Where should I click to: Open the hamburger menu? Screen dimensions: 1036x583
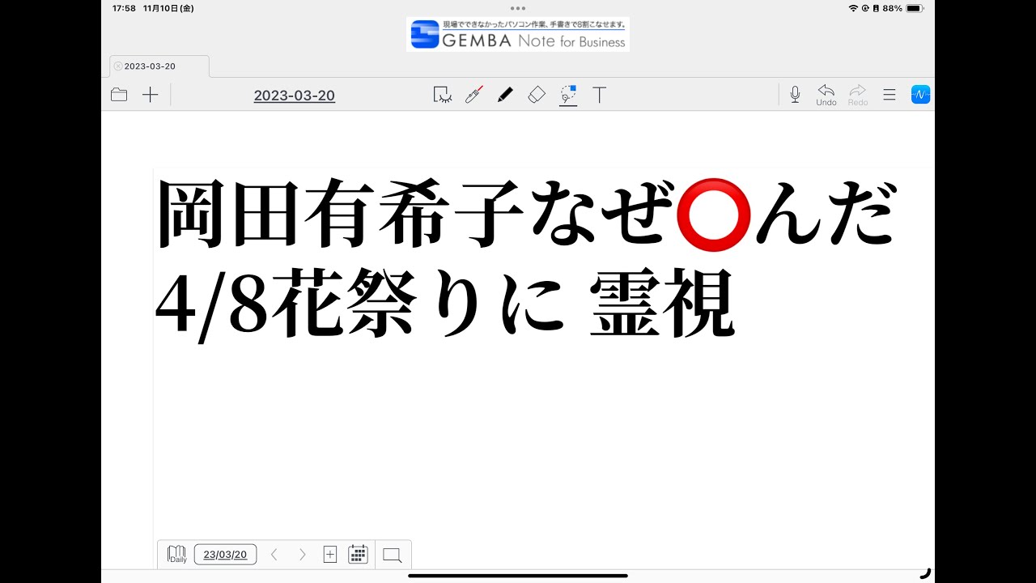coord(890,95)
